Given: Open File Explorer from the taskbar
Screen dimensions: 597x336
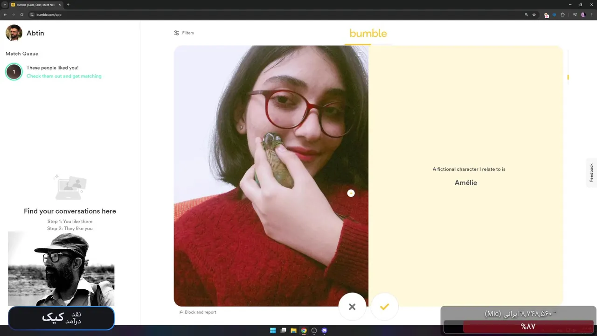Looking at the screenshot, I should [293, 330].
